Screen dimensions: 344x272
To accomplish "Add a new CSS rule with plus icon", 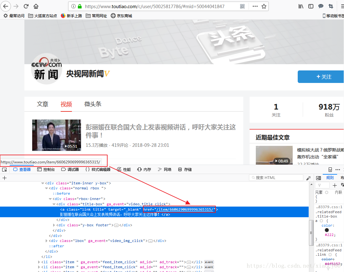I will pyautogui.click(x=335, y=186).
